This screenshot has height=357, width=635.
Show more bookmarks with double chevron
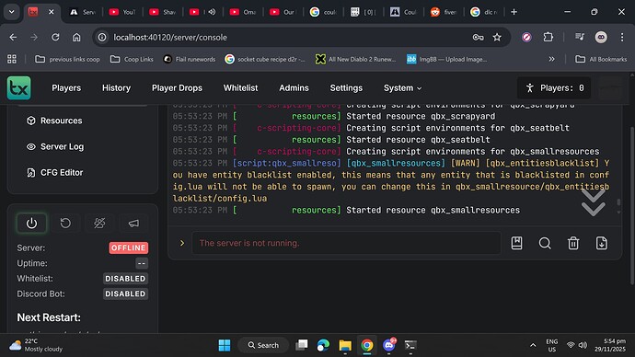click(551, 59)
